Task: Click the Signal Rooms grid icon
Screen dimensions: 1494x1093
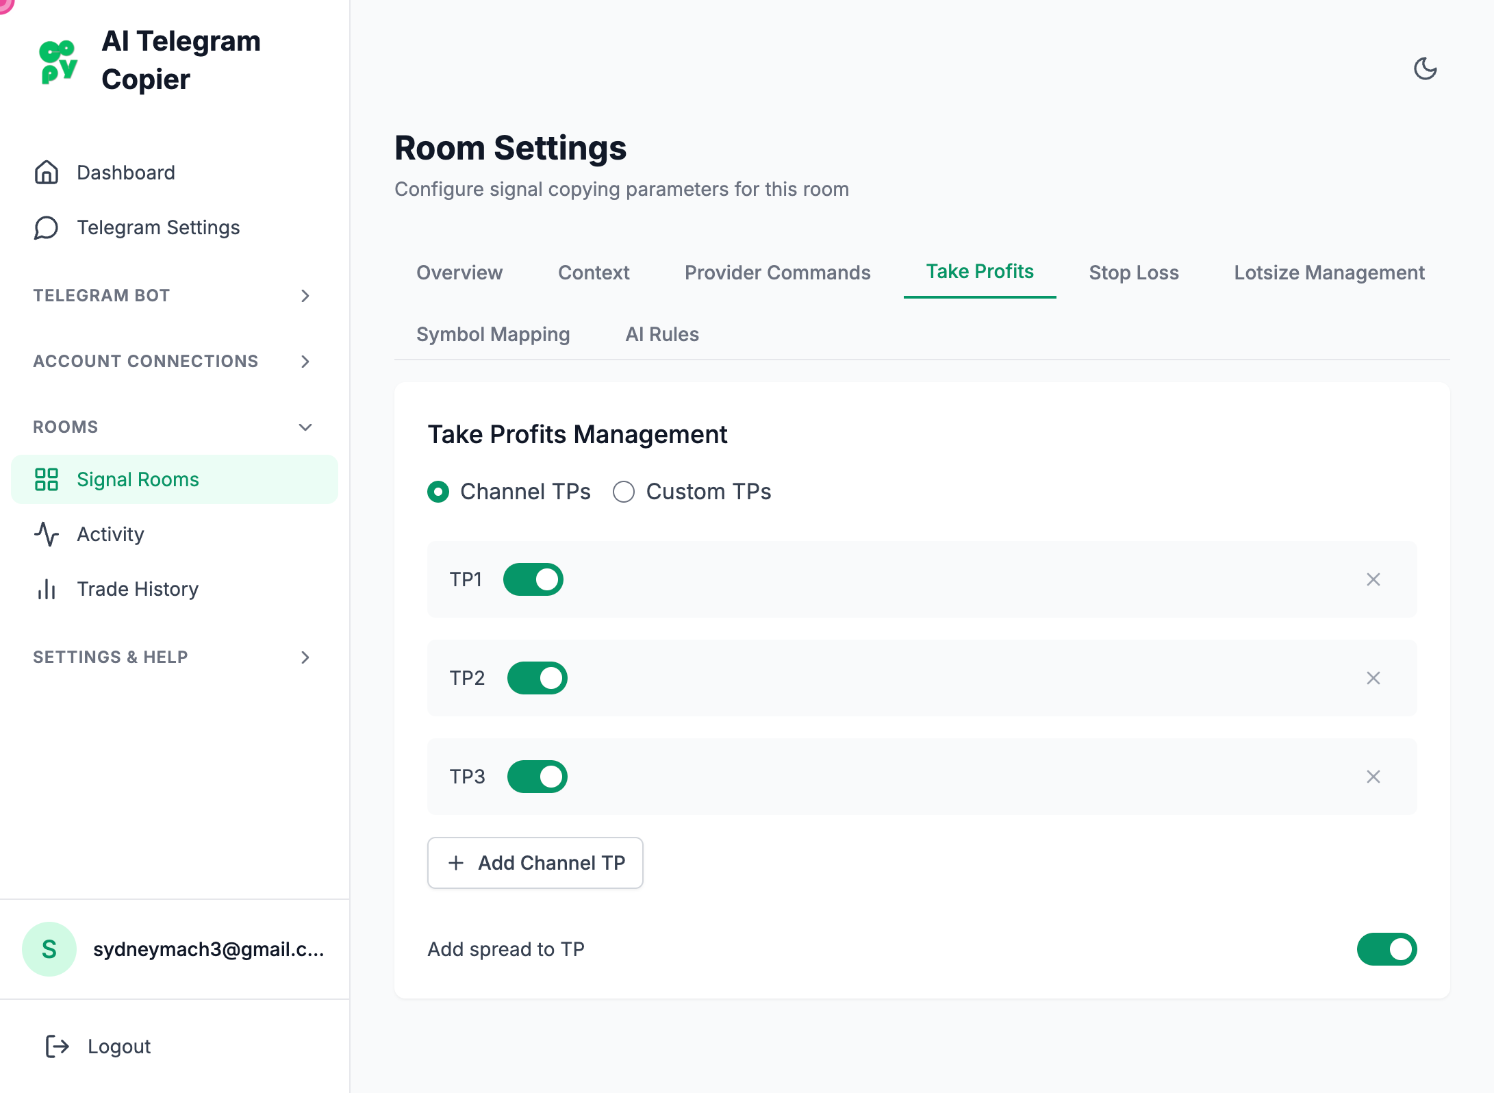Action: (x=47, y=479)
